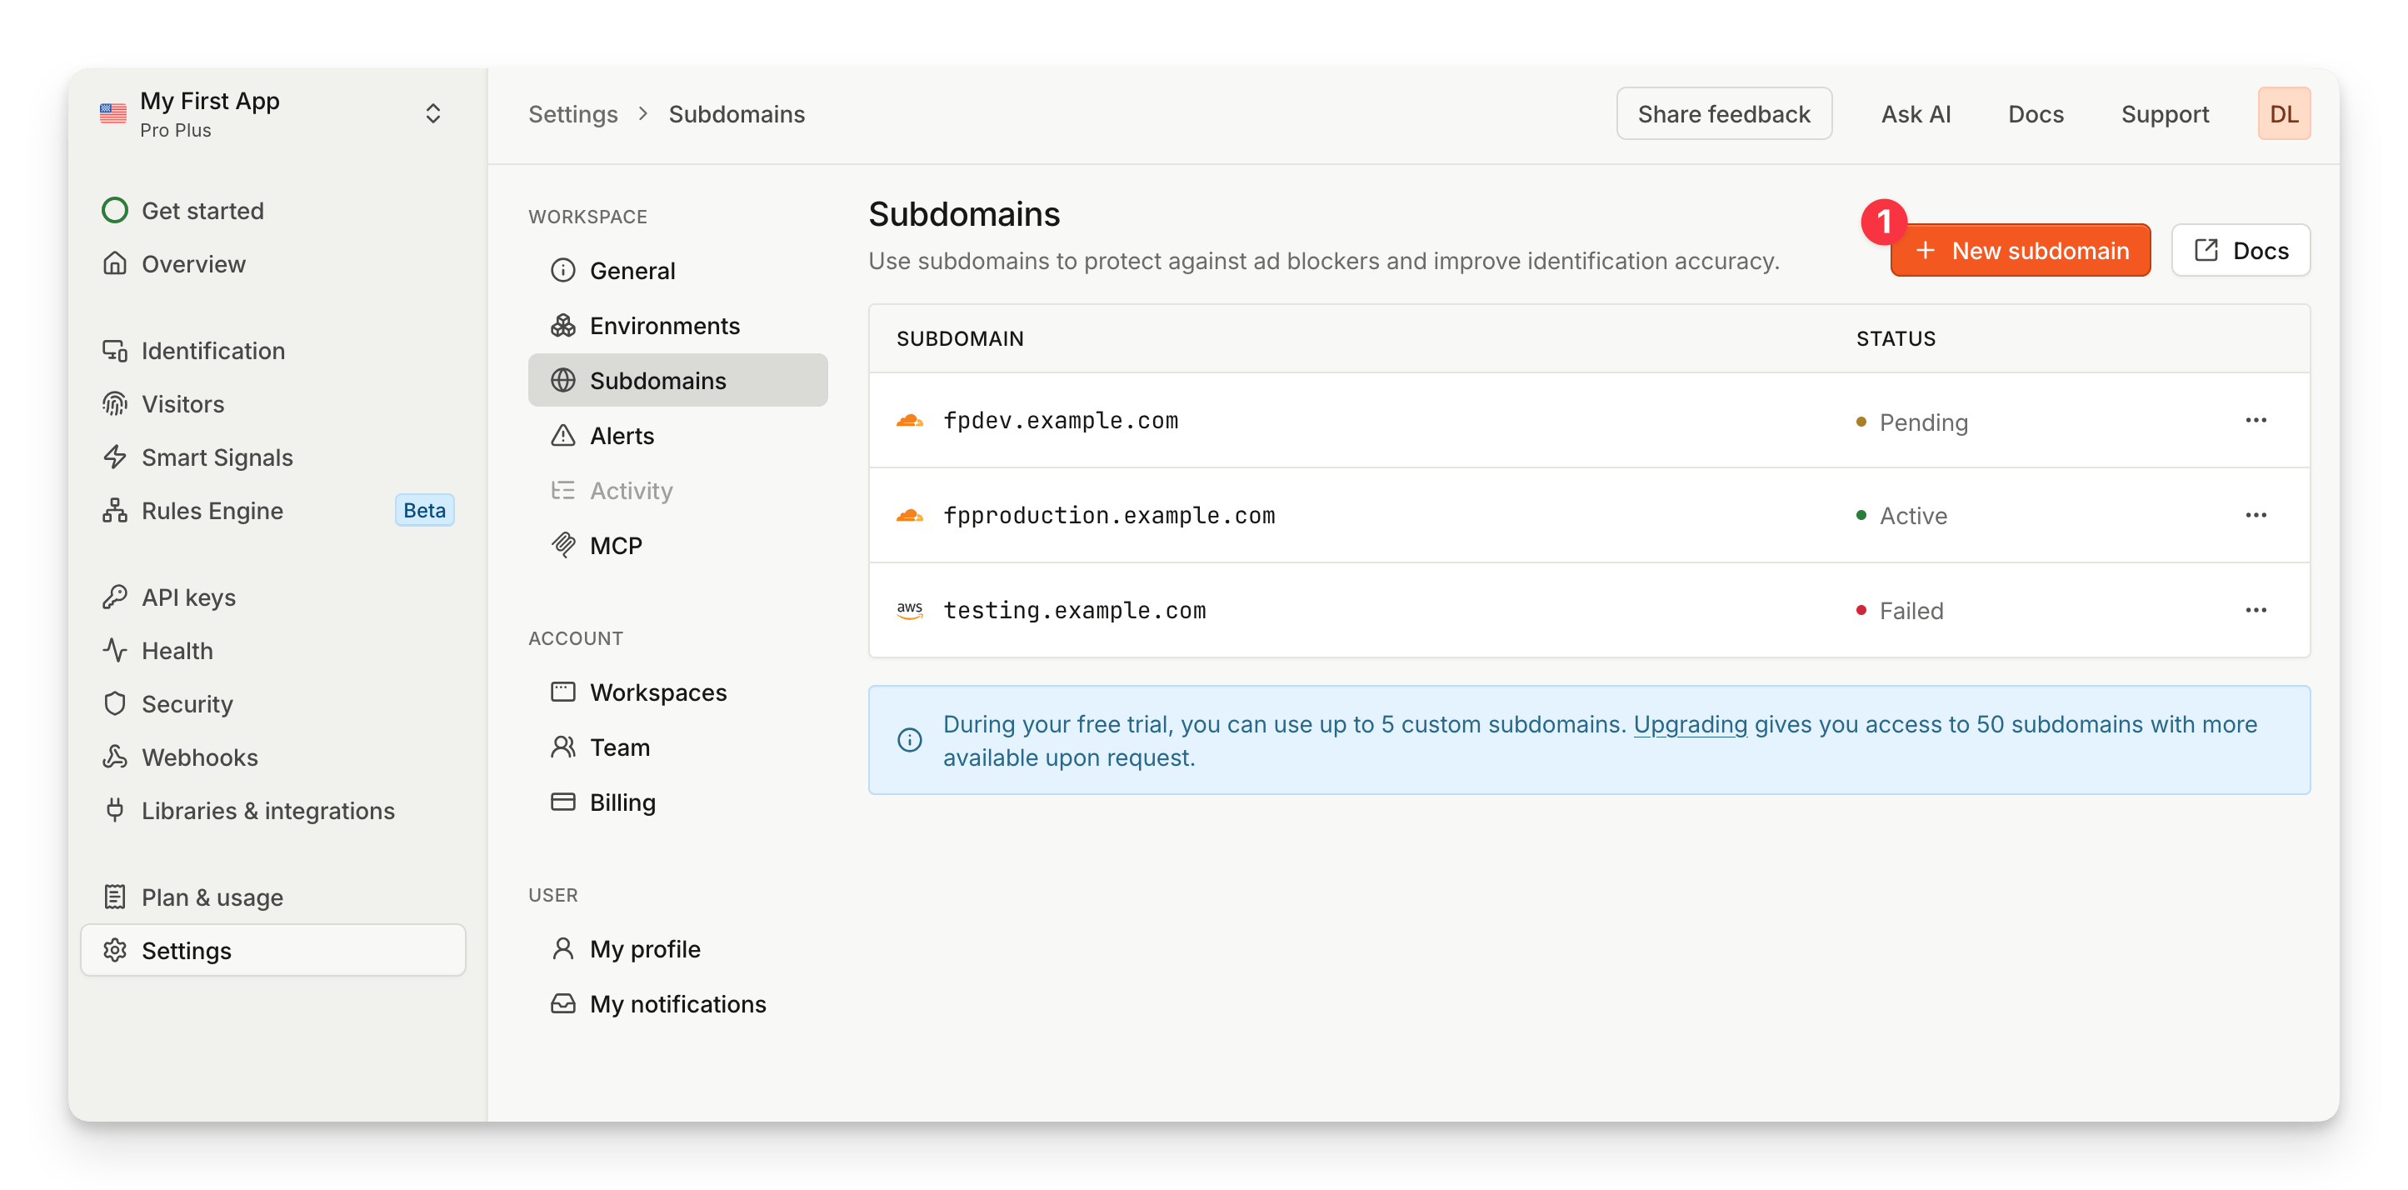Click the Docs link in the top bar
The image size is (2408, 1190).
point(2035,114)
